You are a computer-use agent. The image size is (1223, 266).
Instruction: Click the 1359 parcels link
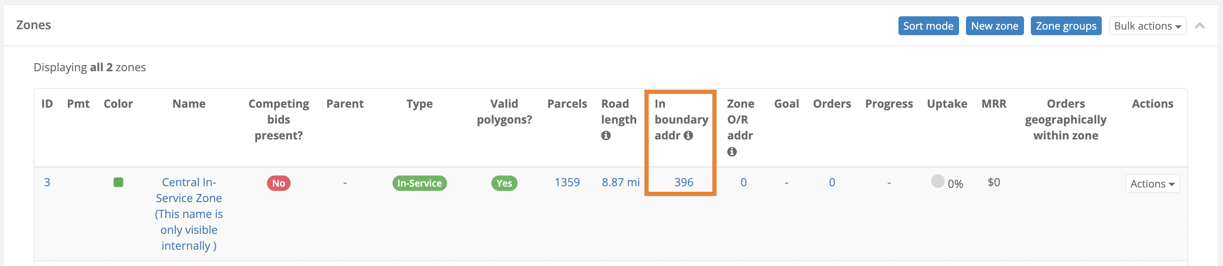[x=567, y=182]
